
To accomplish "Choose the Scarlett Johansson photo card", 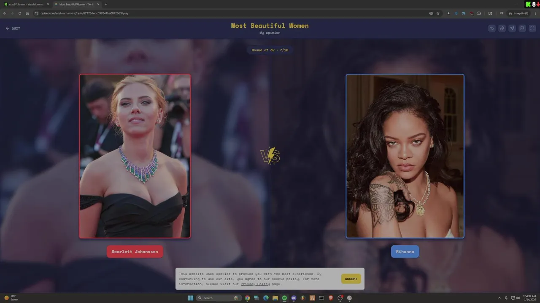I will tap(135, 156).
